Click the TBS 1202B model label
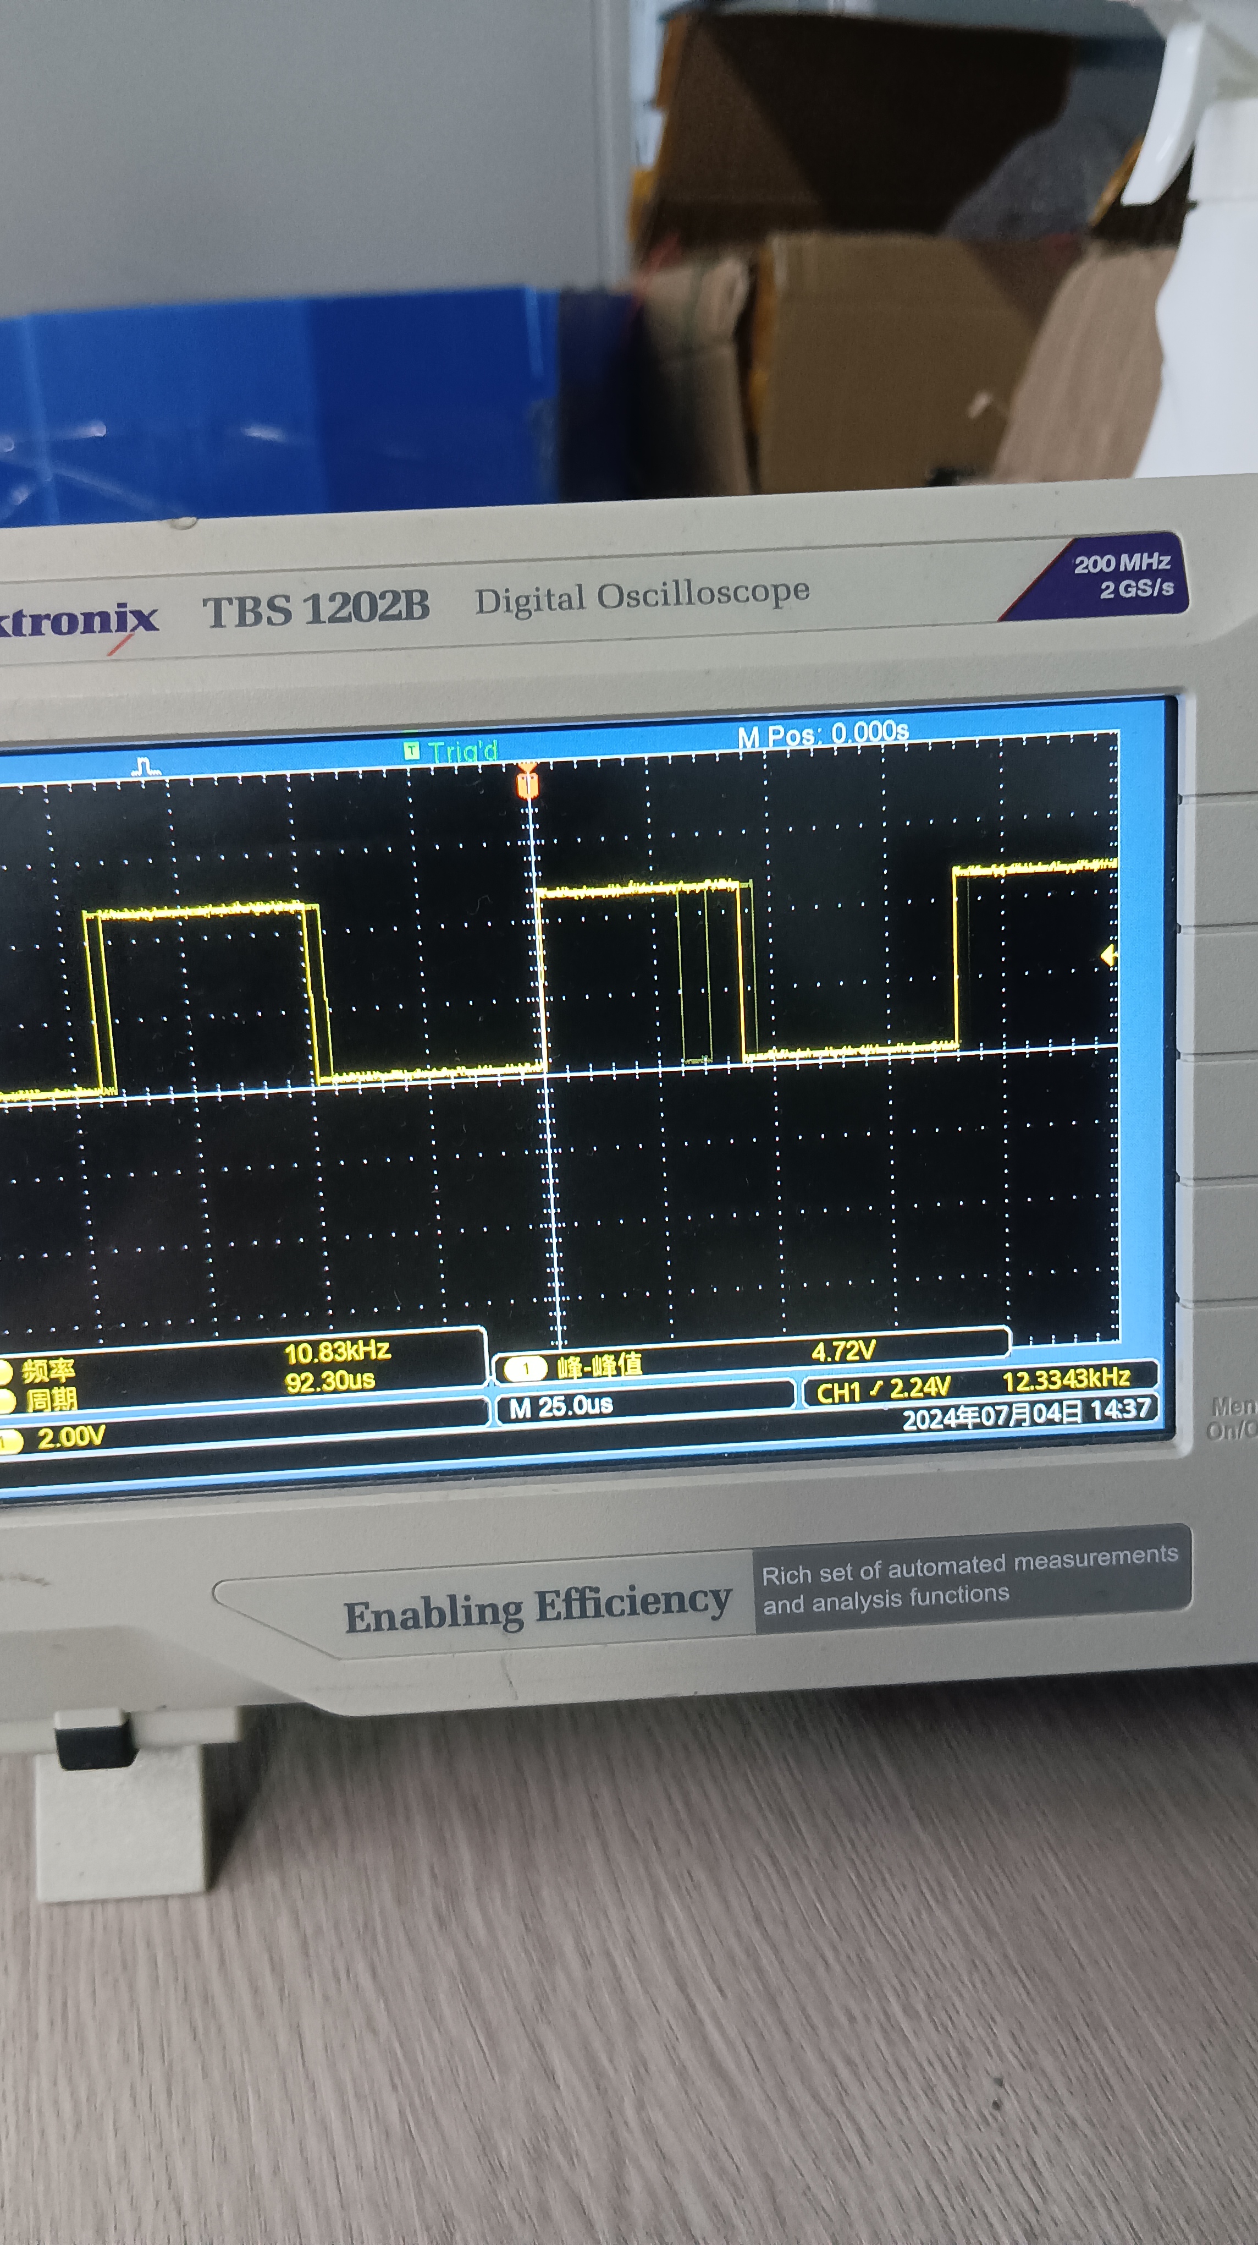 pyautogui.click(x=316, y=609)
